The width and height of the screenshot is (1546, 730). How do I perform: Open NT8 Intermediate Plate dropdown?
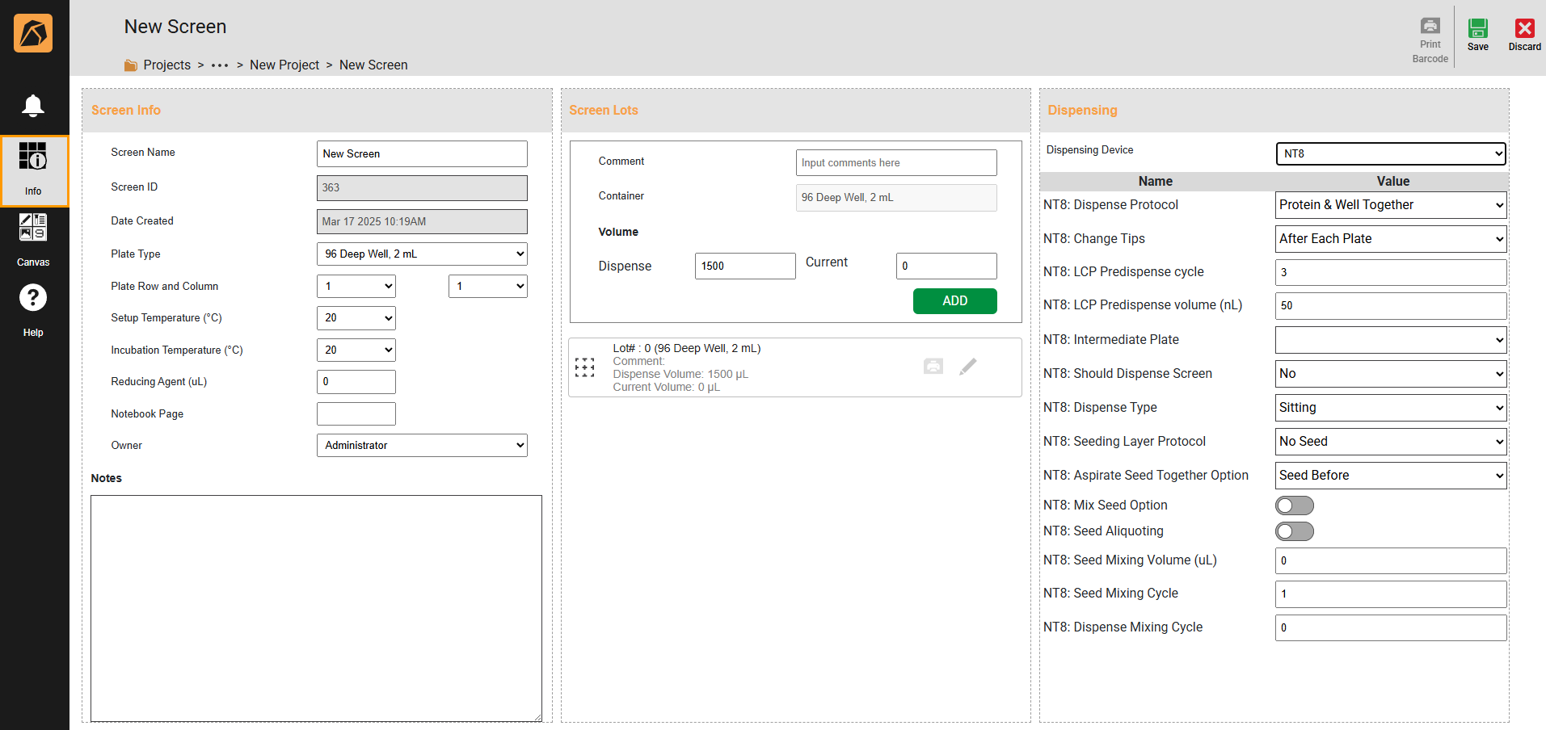tap(1391, 340)
